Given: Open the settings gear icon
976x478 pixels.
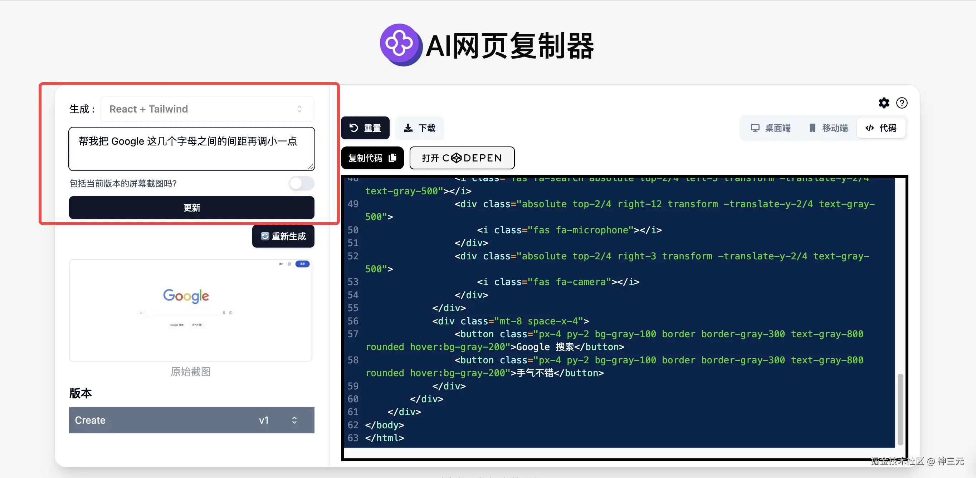Looking at the screenshot, I should coord(884,103).
